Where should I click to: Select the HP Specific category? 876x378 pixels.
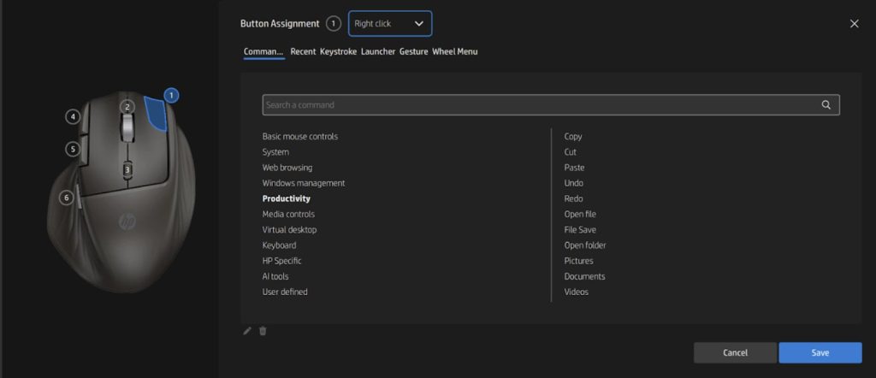[281, 261]
